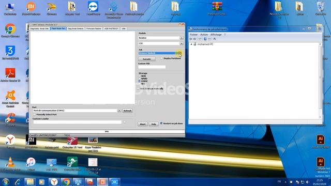Show hidden system tray icons
This screenshot has width=331, height=186.
[x=285, y=182]
